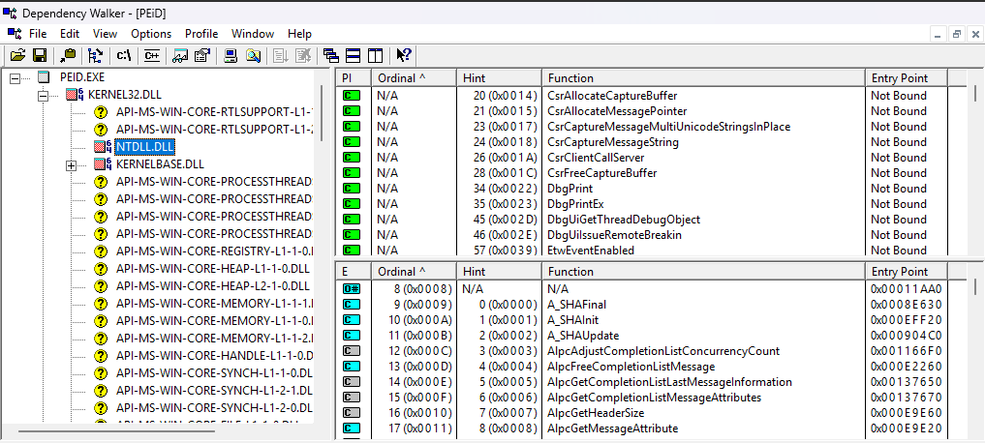Open the Window menu
Screen dimensions: 985x443
click(x=253, y=34)
